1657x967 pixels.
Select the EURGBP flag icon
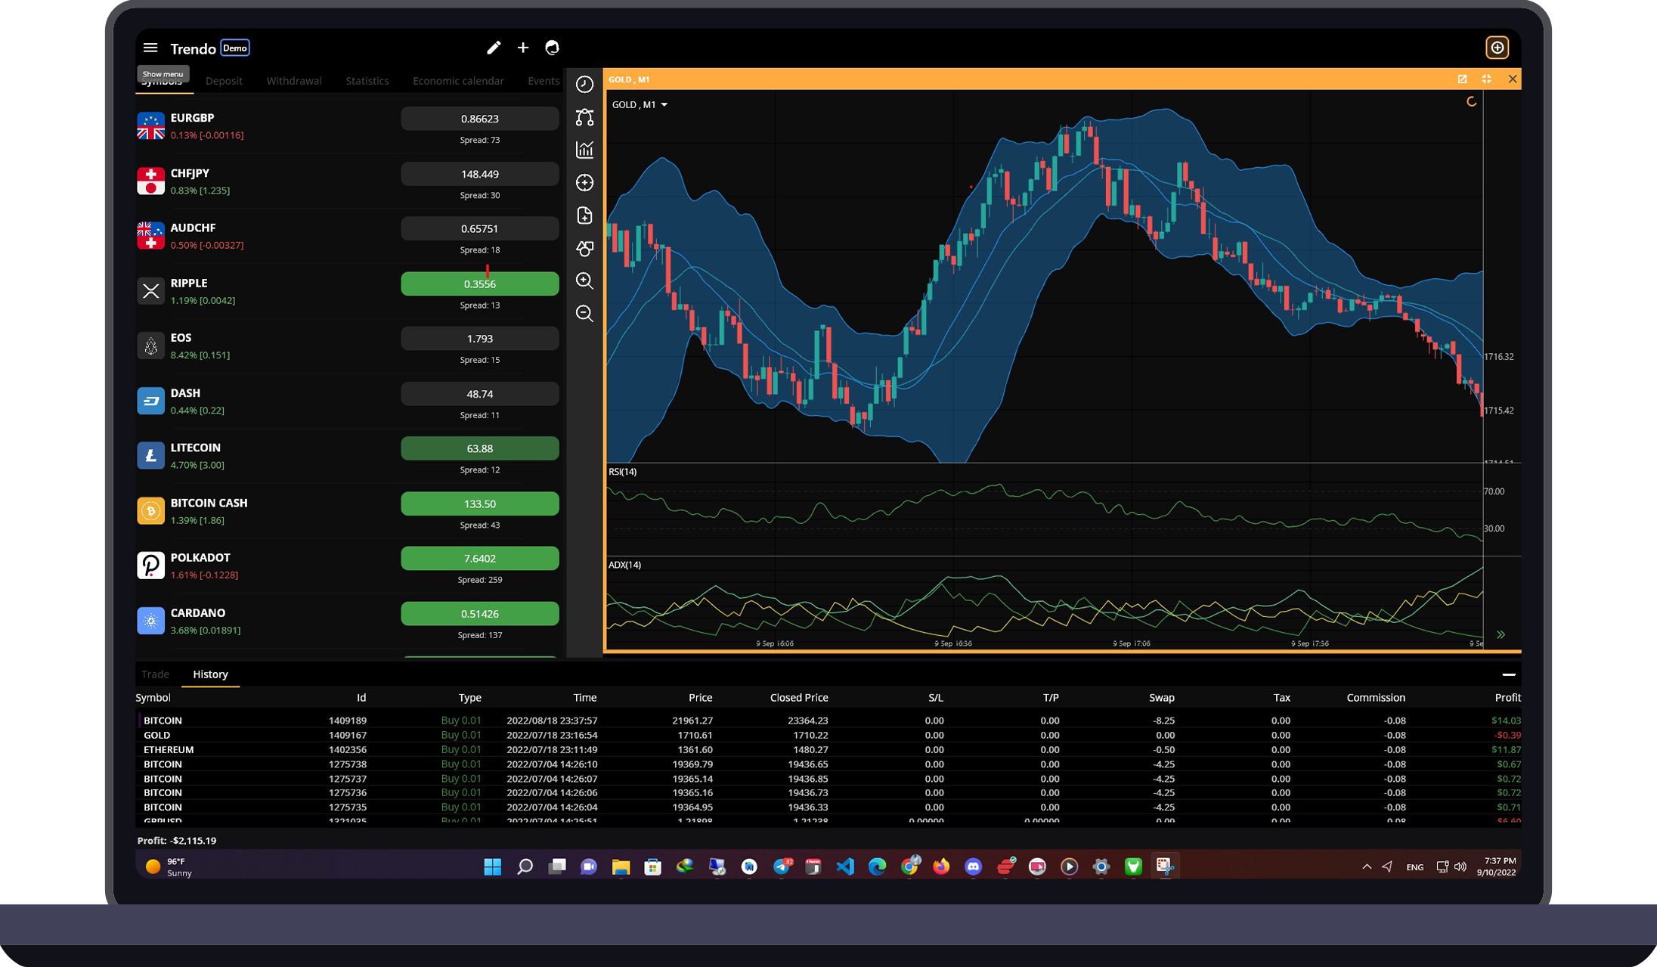pos(150,126)
